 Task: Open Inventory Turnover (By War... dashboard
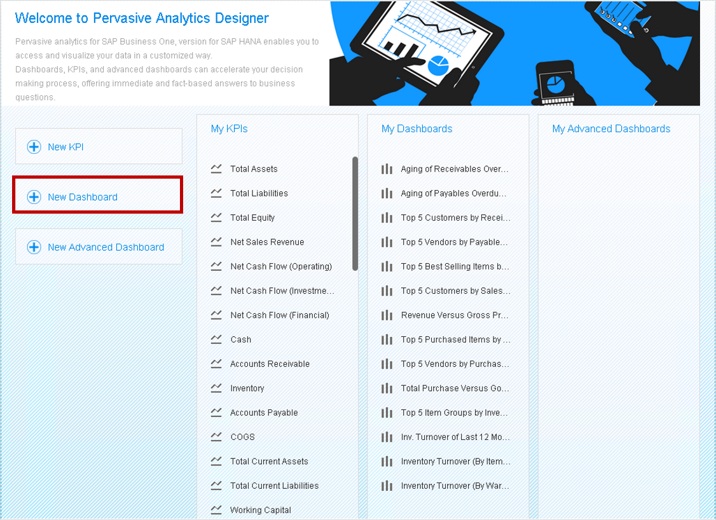pos(455,486)
